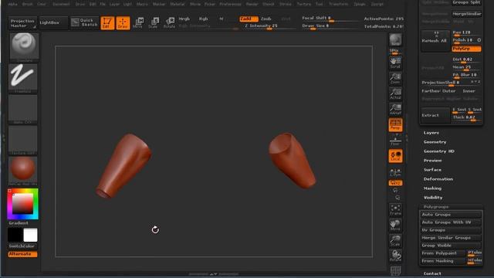This screenshot has height=278, width=494.
Task: Switch to Zsub sculpt mode
Action: (266, 19)
